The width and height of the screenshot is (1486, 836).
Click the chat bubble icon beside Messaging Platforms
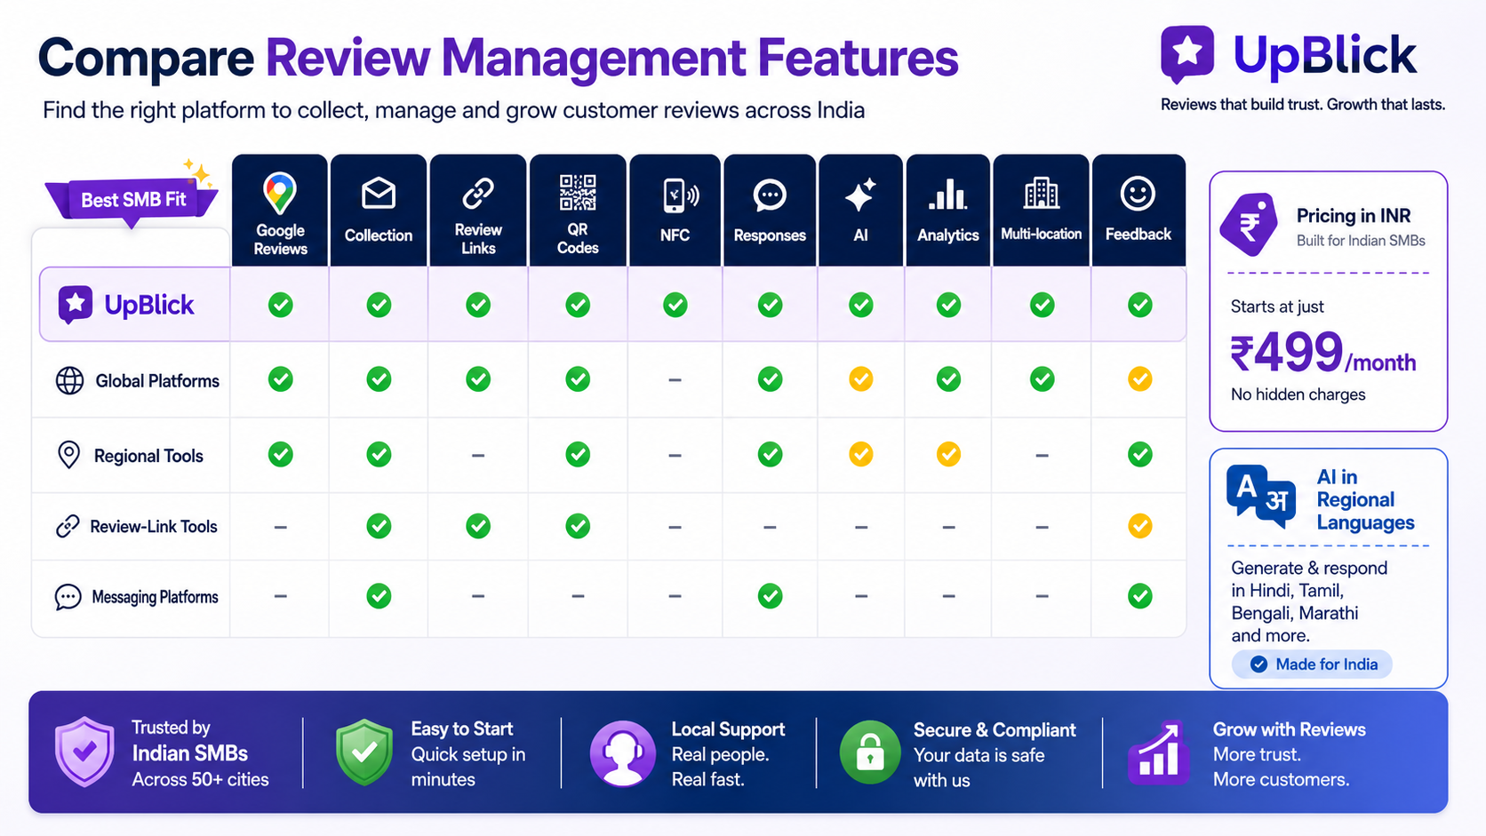(68, 597)
